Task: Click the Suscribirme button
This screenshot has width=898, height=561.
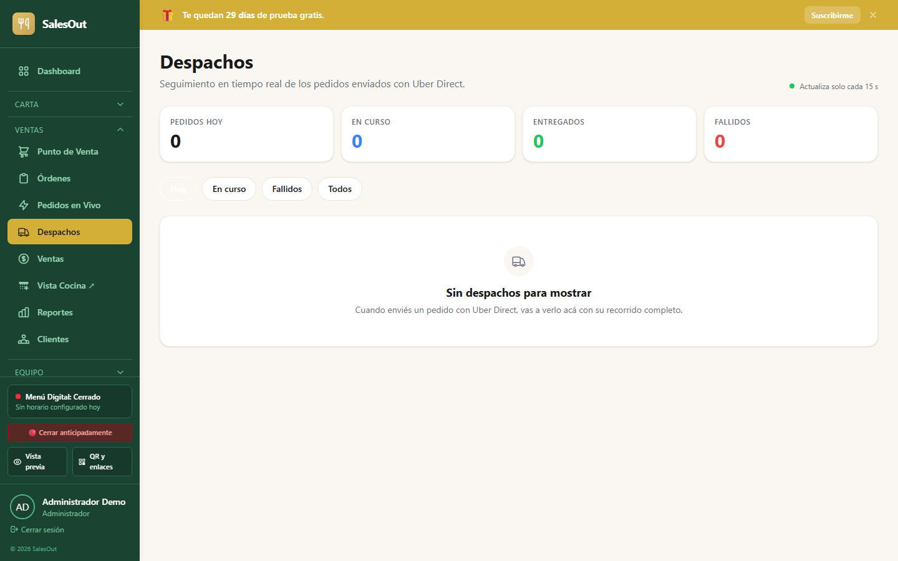Action: (832, 15)
